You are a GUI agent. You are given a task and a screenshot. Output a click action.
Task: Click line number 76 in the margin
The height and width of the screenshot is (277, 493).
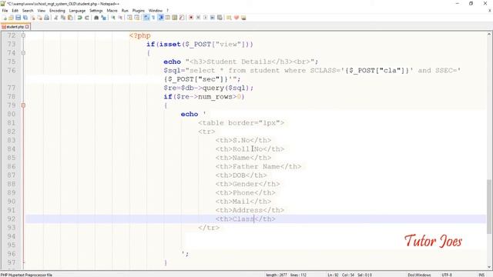(12, 70)
